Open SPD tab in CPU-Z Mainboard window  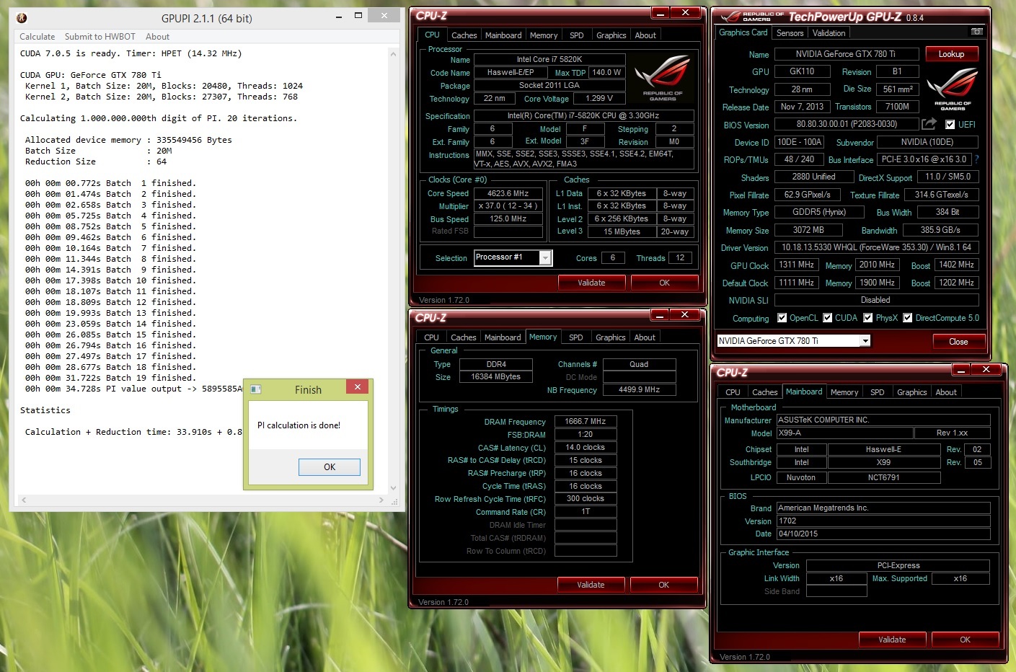tap(877, 392)
